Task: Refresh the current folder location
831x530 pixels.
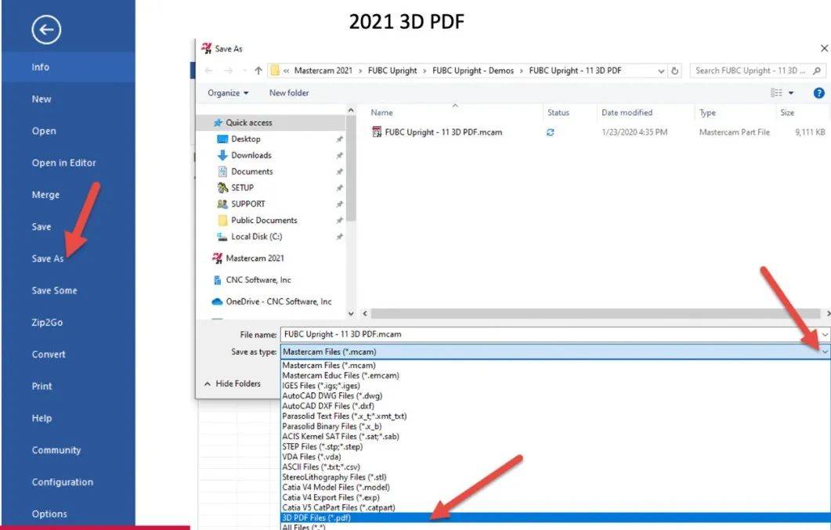Action: tap(674, 70)
